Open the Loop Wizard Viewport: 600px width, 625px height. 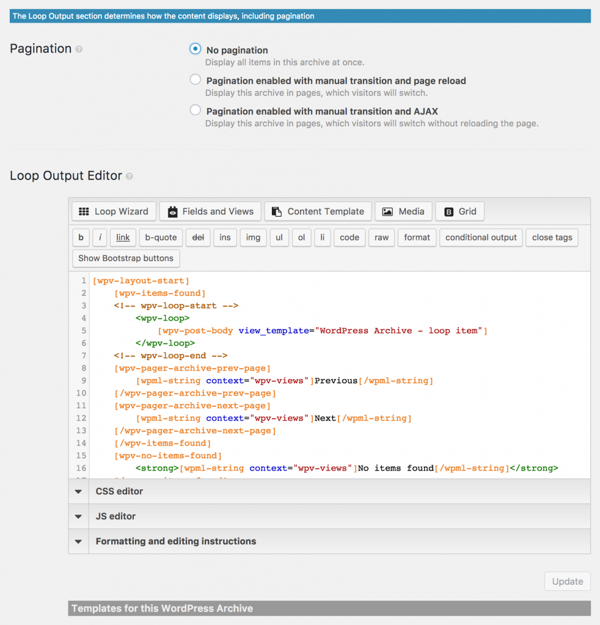pyautogui.click(x=114, y=211)
